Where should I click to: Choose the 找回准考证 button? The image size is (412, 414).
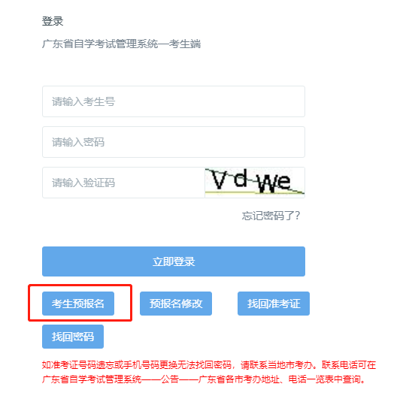click(x=274, y=304)
